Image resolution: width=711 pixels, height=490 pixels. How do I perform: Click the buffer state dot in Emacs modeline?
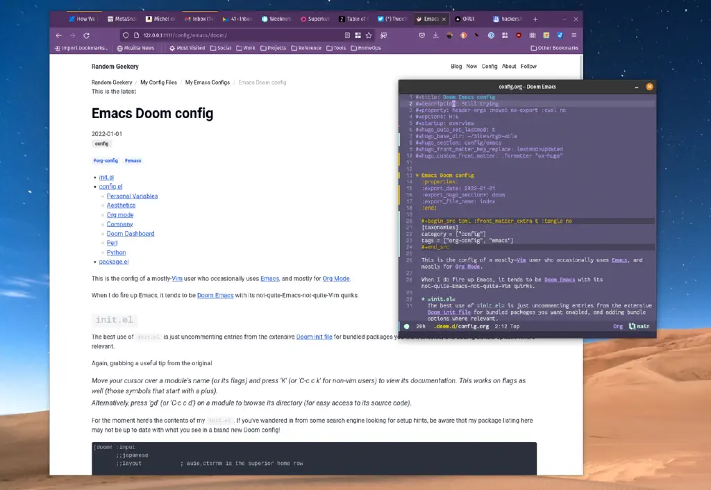[407, 326]
